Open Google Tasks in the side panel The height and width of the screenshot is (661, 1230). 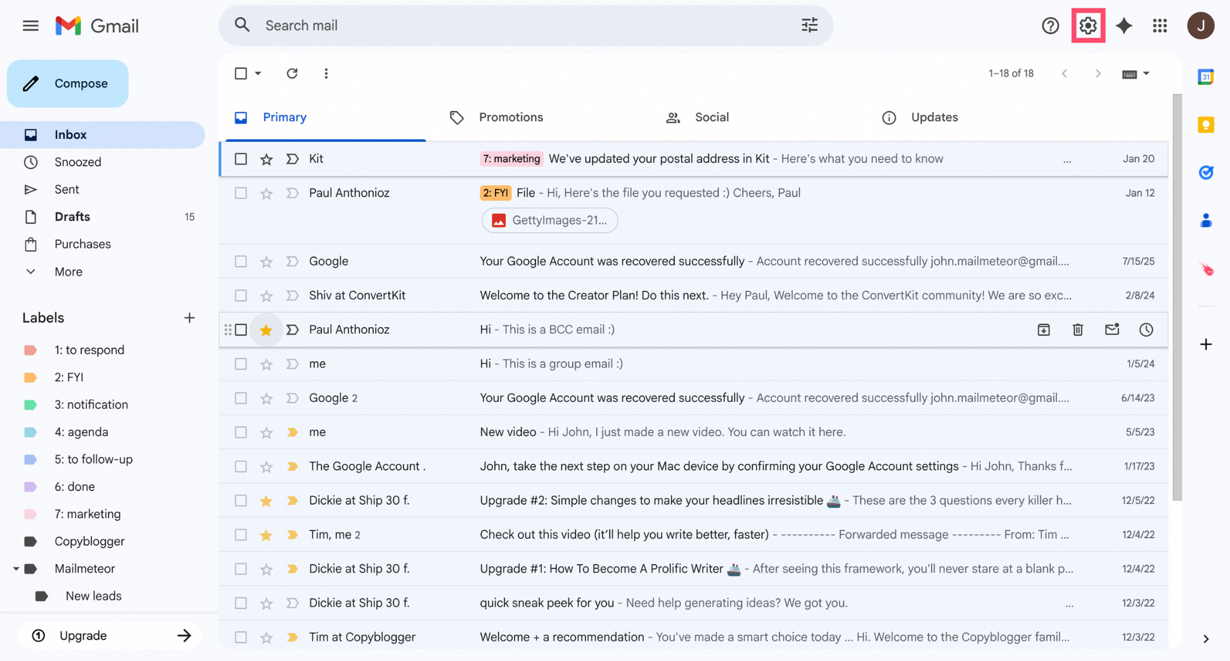coord(1206,172)
